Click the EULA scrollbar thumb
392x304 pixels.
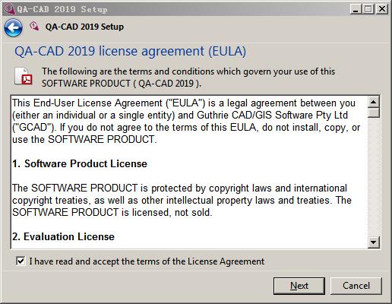click(374, 112)
